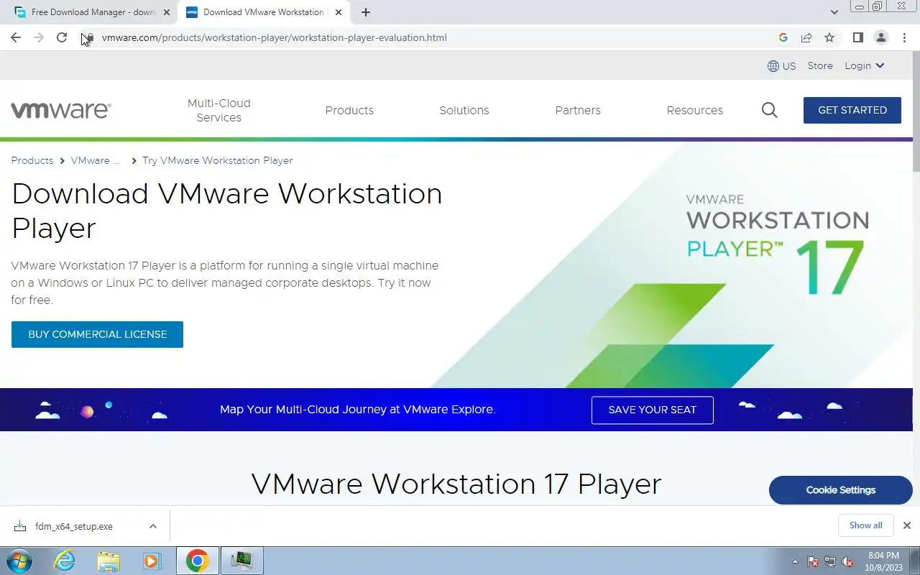Image resolution: width=920 pixels, height=575 pixels.
Task: Open the Solutions menu
Action: click(464, 110)
